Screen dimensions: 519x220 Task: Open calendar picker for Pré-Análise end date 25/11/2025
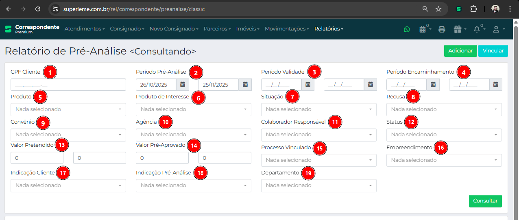(x=245, y=85)
